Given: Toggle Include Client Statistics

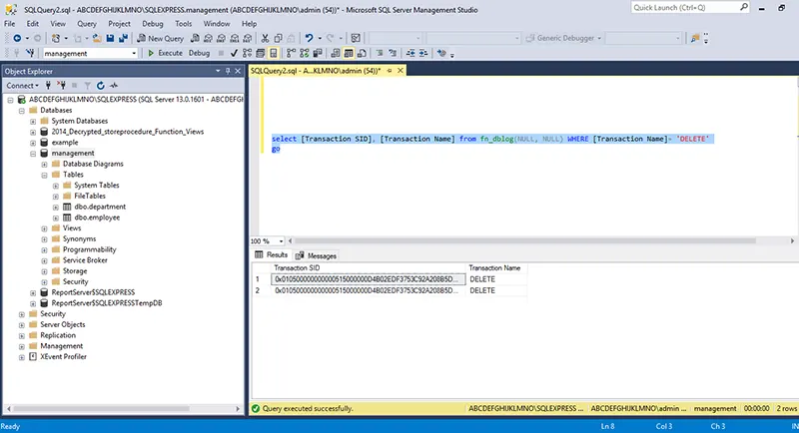Looking at the screenshot, I should (x=318, y=53).
